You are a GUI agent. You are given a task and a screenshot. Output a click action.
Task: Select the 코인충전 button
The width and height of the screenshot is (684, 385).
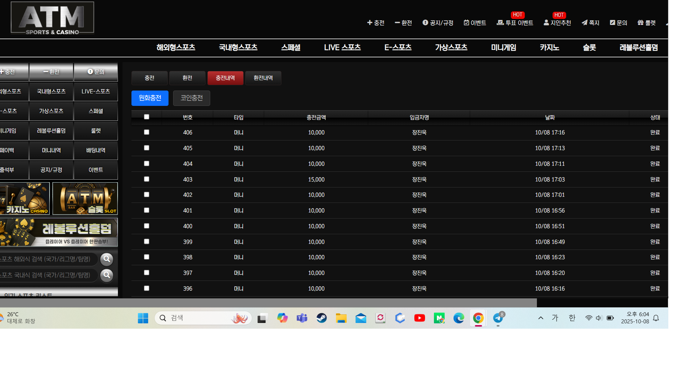191,98
